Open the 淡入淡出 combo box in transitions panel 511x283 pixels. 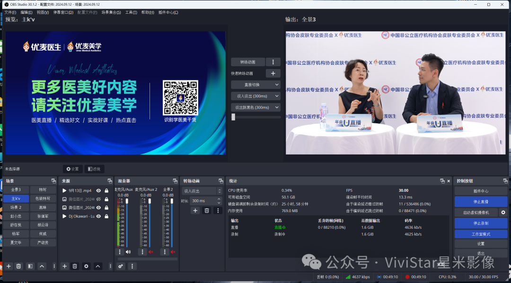coord(202,191)
